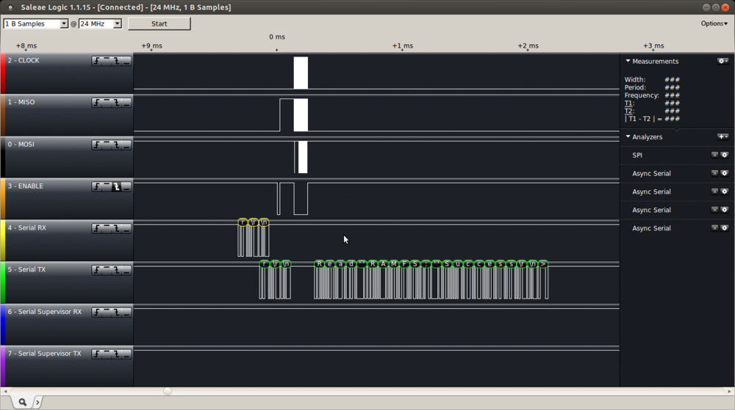Open settings for second Async Serial analyzer
The width and height of the screenshot is (735, 410).
(x=724, y=191)
